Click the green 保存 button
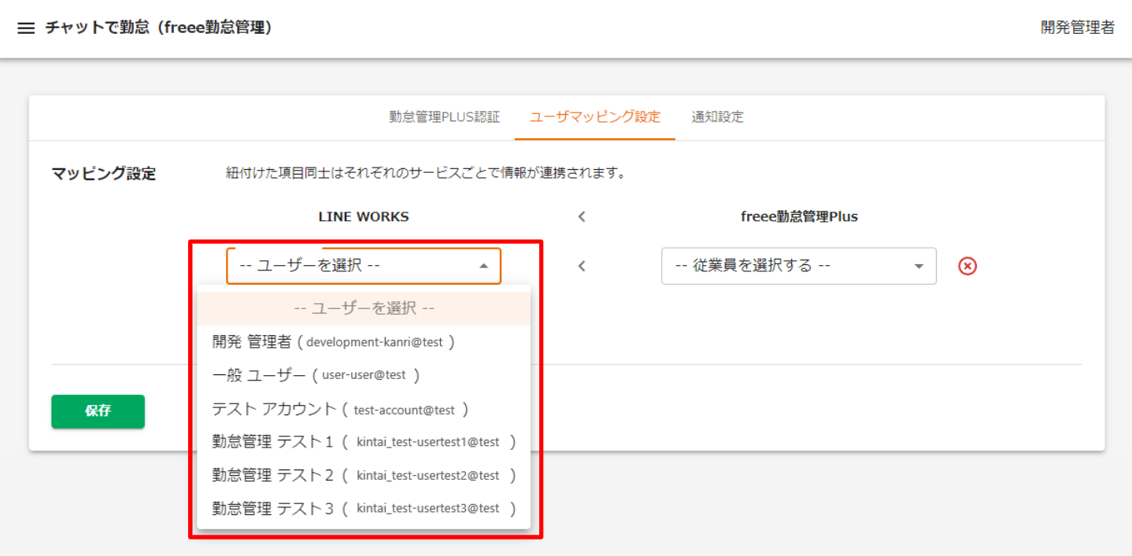Image resolution: width=1132 pixels, height=556 pixels. [x=98, y=411]
